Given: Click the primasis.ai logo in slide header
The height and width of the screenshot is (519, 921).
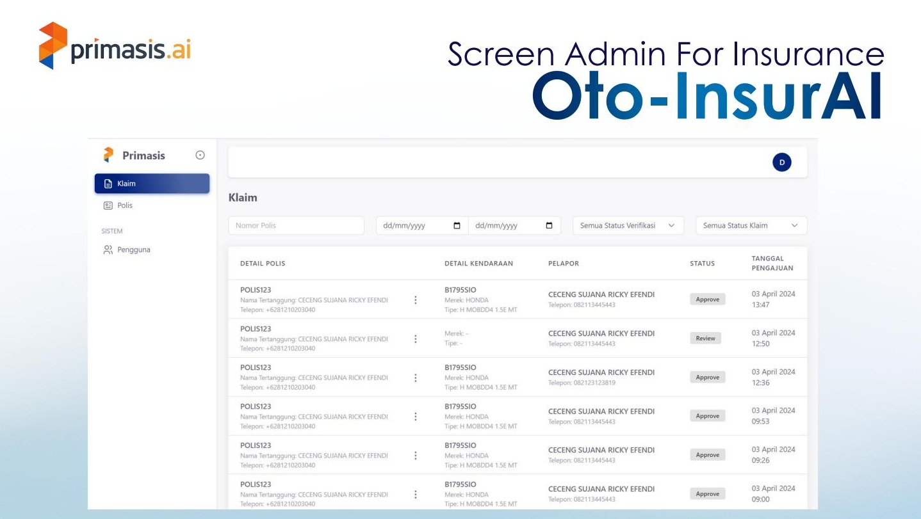Looking at the screenshot, I should 115,46.
